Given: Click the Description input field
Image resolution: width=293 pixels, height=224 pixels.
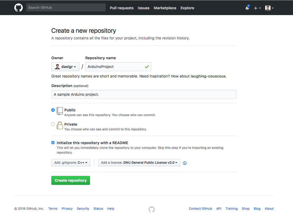Looking at the screenshot, I should pos(144,94).
